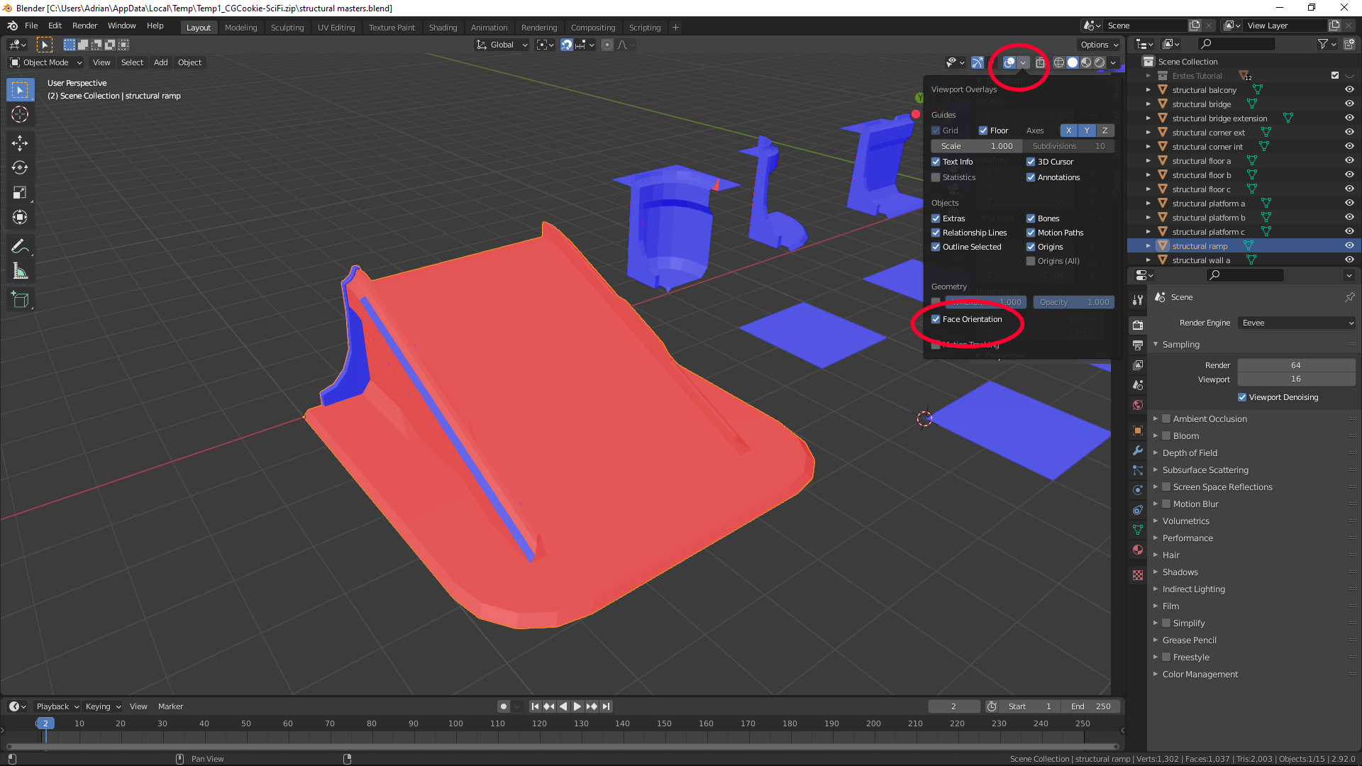This screenshot has width=1362, height=766.
Task: Open the Object Mode dropdown
Action: pyautogui.click(x=46, y=62)
